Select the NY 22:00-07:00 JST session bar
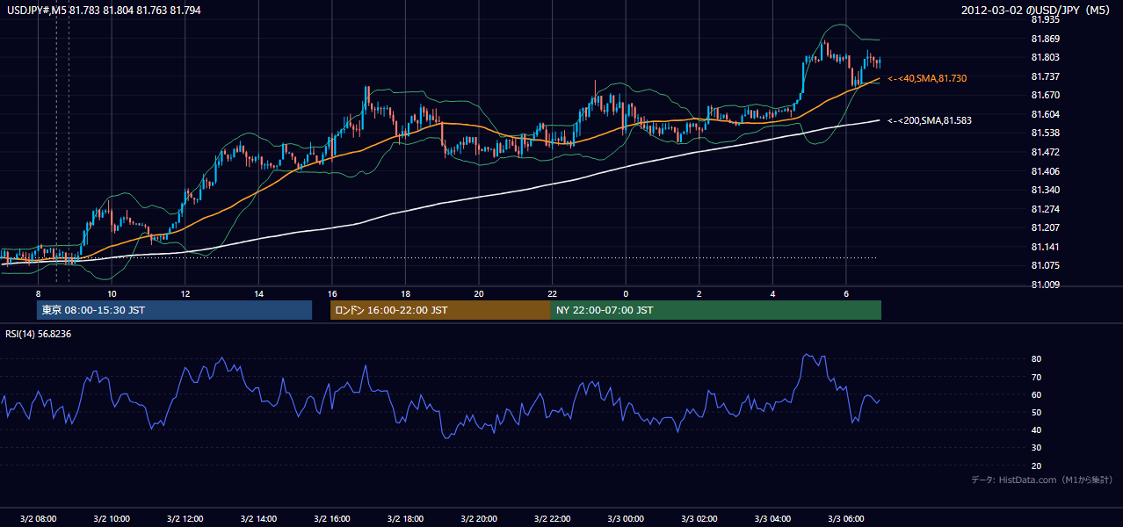 pos(716,310)
